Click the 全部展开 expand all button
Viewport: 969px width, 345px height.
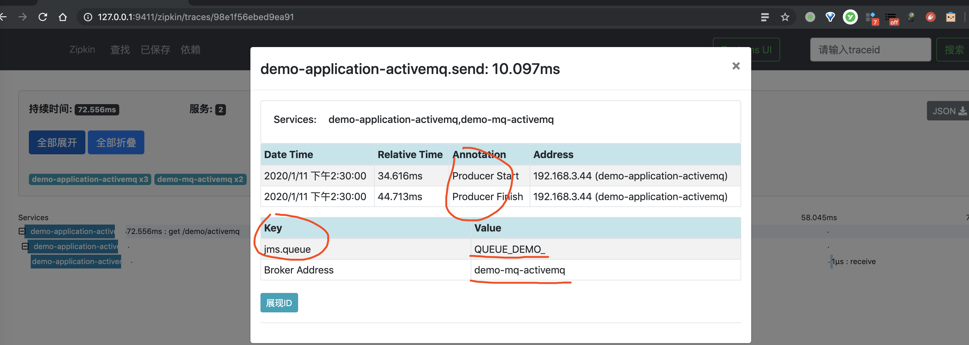[57, 142]
